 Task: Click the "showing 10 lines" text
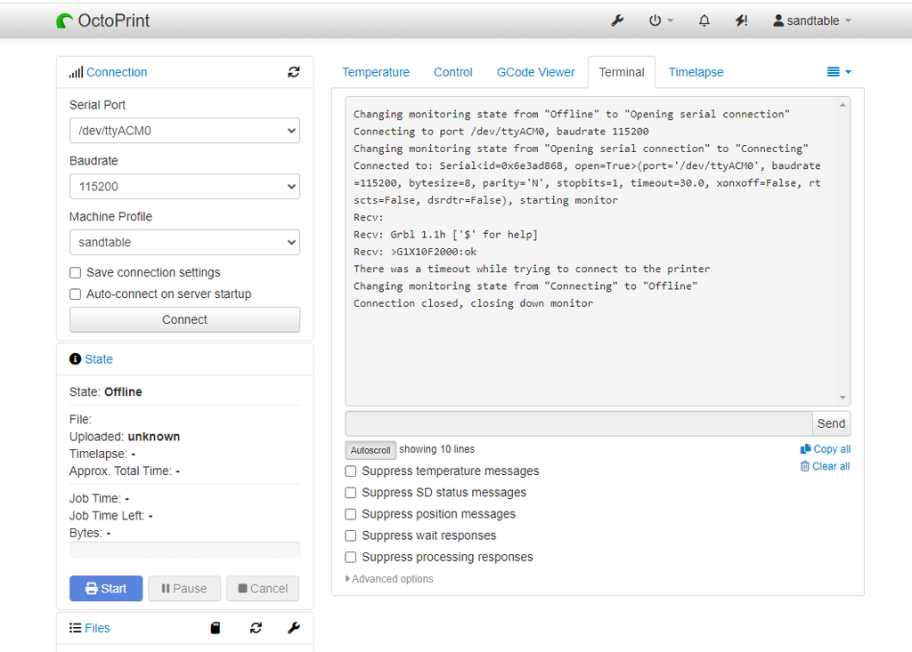(x=436, y=449)
